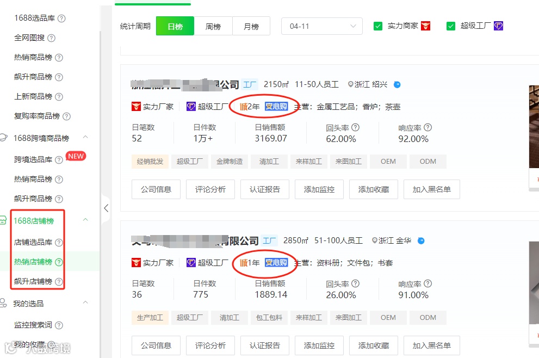Image resolution: width=539 pixels, height=358 pixels.
Task: Collapse the 1688店铺榜 section
Action: pyautogui.click(x=85, y=220)
